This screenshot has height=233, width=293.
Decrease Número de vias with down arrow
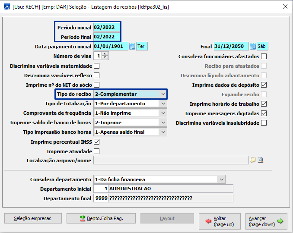(x=105, y=58)
